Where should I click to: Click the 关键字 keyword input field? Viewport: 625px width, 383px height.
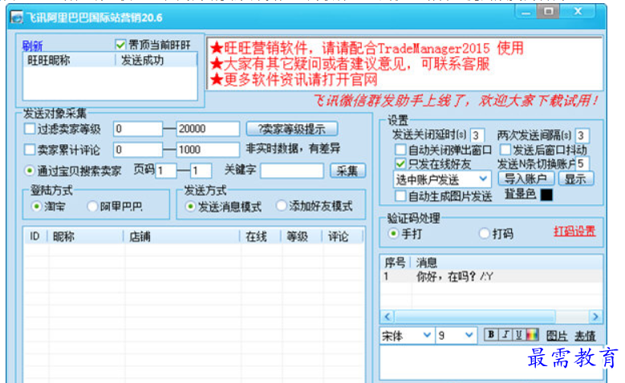291,171
